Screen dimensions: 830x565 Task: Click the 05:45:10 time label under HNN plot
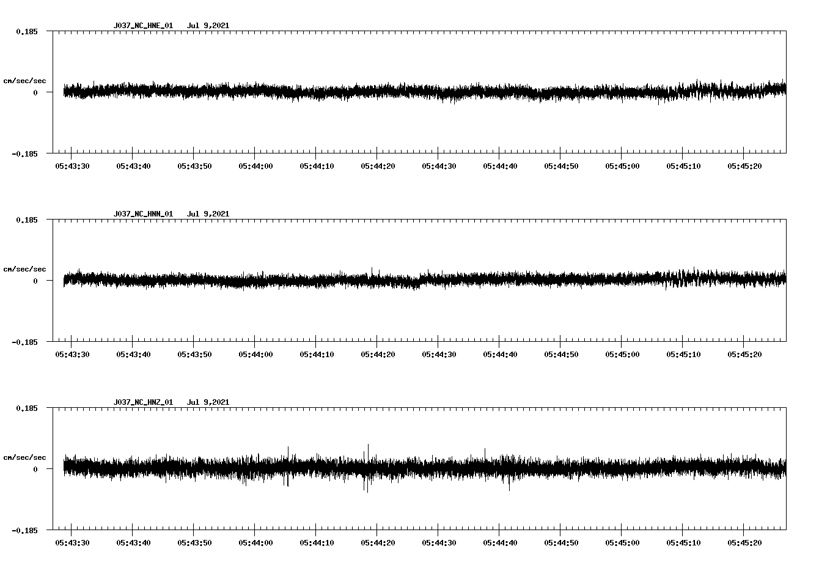tap(683, 354)
